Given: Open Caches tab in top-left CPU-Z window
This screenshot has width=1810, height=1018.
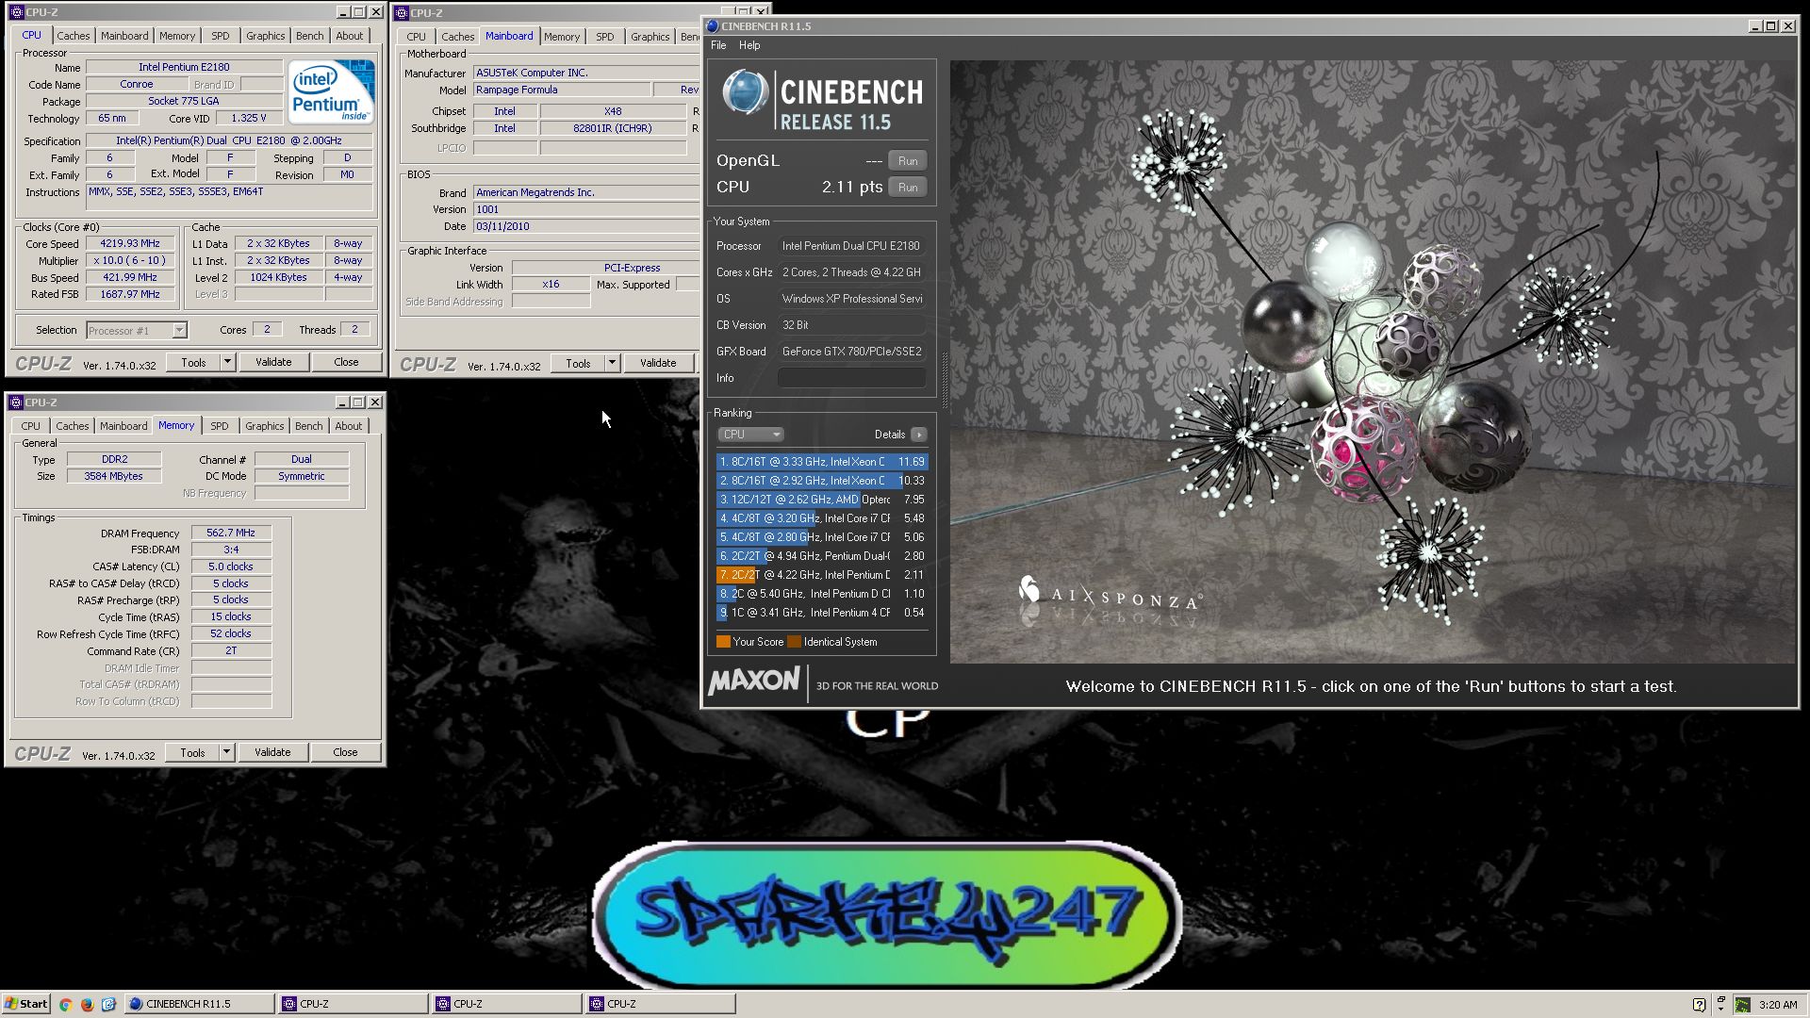Looking at the screenshot, I should tap(73, 36).
